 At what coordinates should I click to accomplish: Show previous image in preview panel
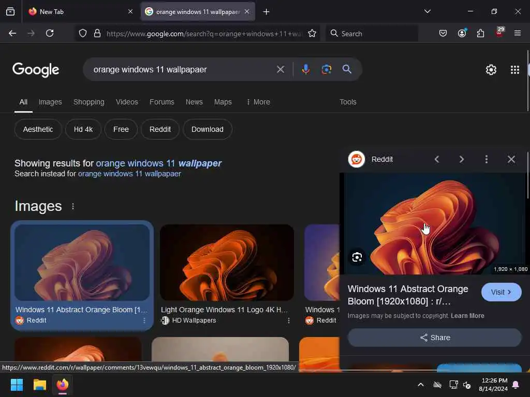pos(437,159)
